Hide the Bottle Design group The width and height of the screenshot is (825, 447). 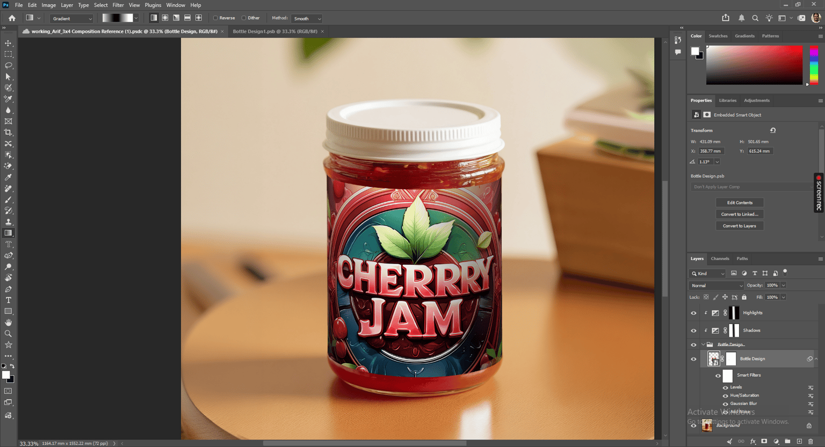click(693, 344)
